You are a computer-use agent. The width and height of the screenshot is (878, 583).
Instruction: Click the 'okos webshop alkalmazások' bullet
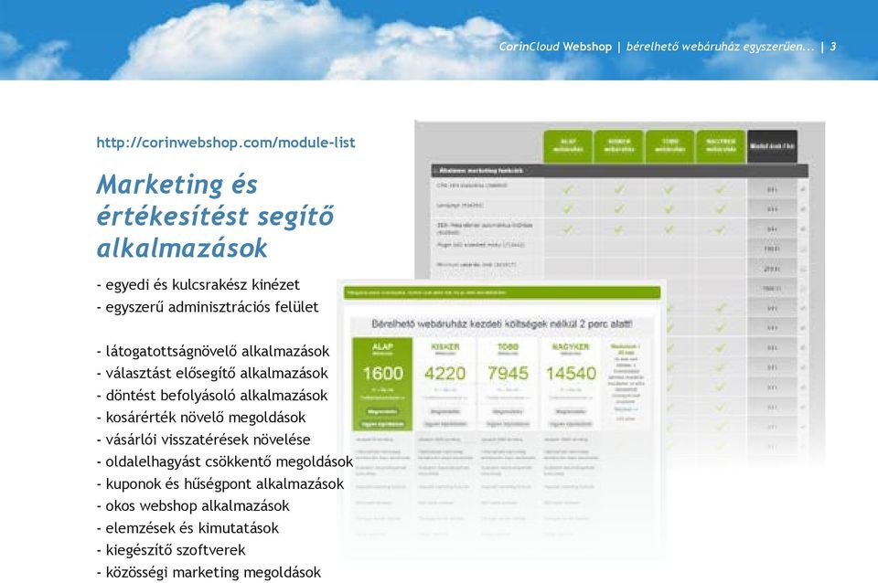tap(193, 506)
